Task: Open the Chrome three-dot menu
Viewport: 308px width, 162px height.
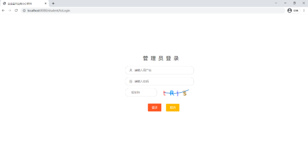Action: coord(304,11)
